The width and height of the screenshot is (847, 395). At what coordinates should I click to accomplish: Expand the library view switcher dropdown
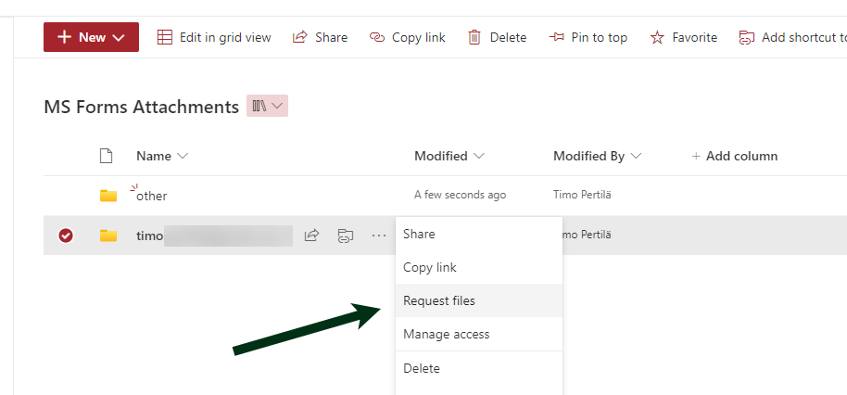pos(267,106)
